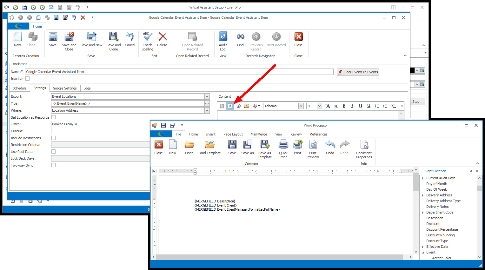Click Delivery Notes in field list
The height and width of the screenshot is (270, 485).
coord(437,207)
